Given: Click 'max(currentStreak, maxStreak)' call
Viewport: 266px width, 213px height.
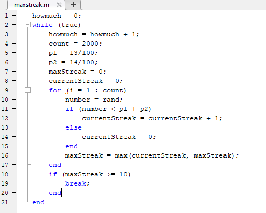Looking at the screenshot, I should [x=175, y=155].
